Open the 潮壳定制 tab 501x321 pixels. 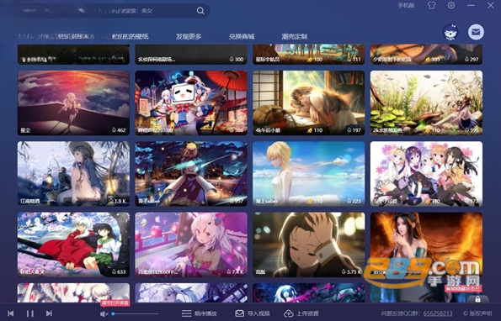pyautogui.click(x=294, y=36)
